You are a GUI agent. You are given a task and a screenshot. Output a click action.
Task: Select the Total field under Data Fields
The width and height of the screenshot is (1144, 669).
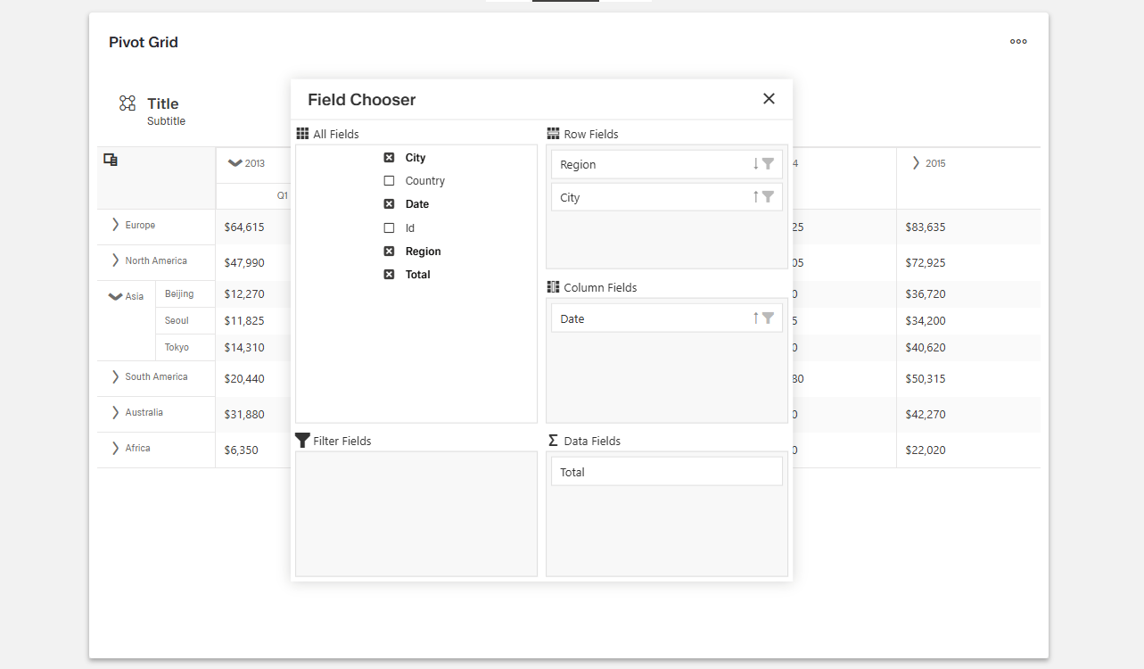point(666,471)
